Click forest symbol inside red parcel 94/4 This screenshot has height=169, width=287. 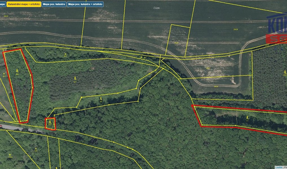[17, 71]
